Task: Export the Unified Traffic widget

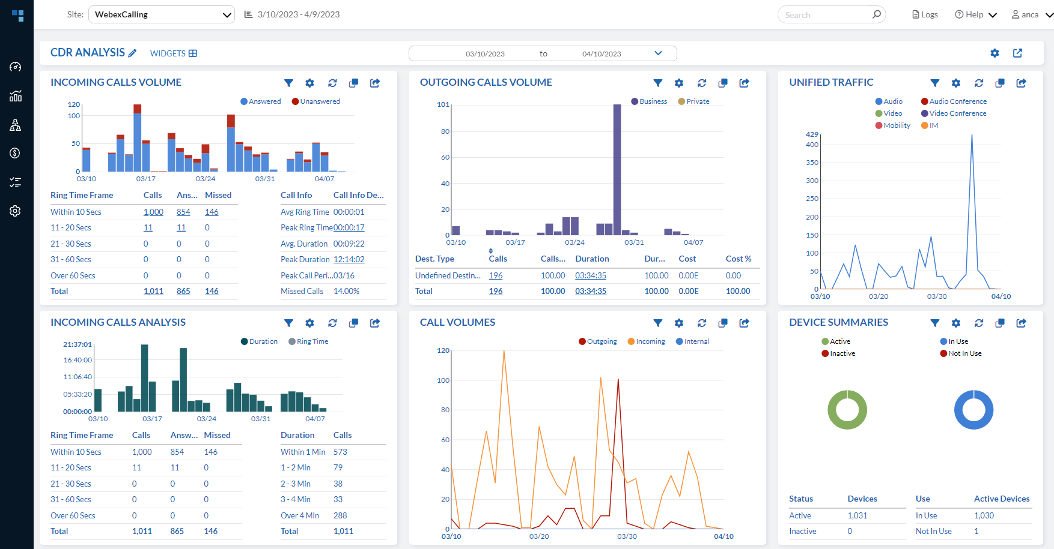Action: tap(1021, 83)
